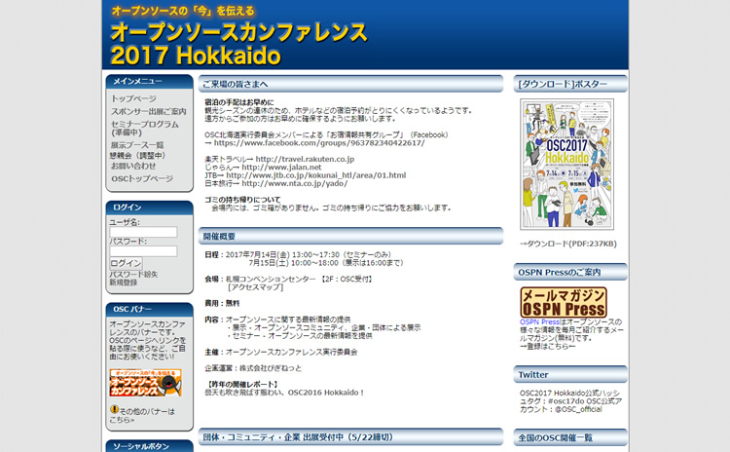
Task: Click 団体・コミュニティ・企業 出展受付中 header
Action: point(351,437)
